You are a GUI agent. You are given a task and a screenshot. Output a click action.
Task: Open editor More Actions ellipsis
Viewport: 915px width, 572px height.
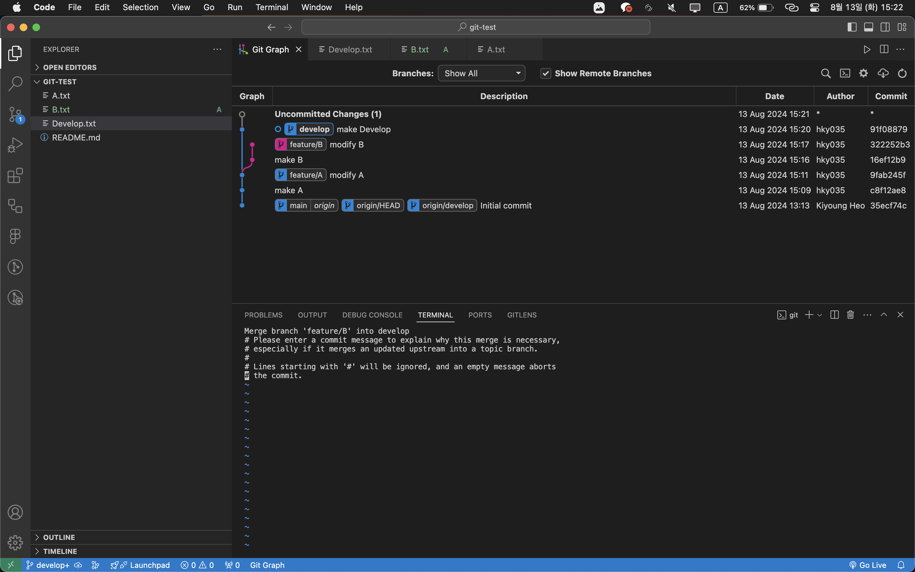click(x=901, y=49)
